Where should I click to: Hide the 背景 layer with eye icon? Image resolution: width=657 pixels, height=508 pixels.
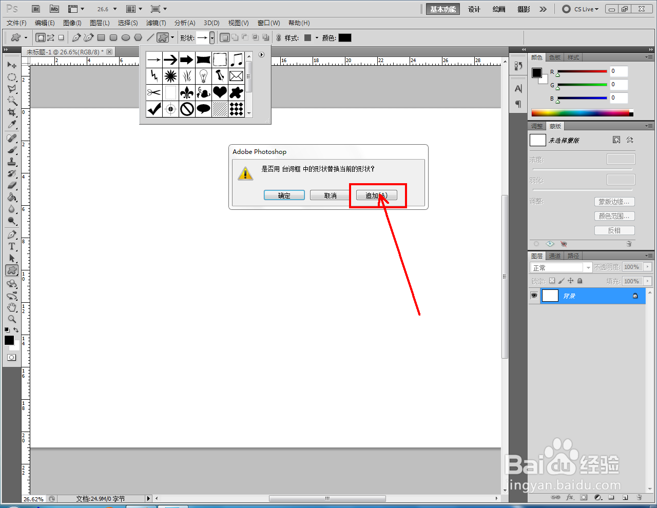point(534,296)
